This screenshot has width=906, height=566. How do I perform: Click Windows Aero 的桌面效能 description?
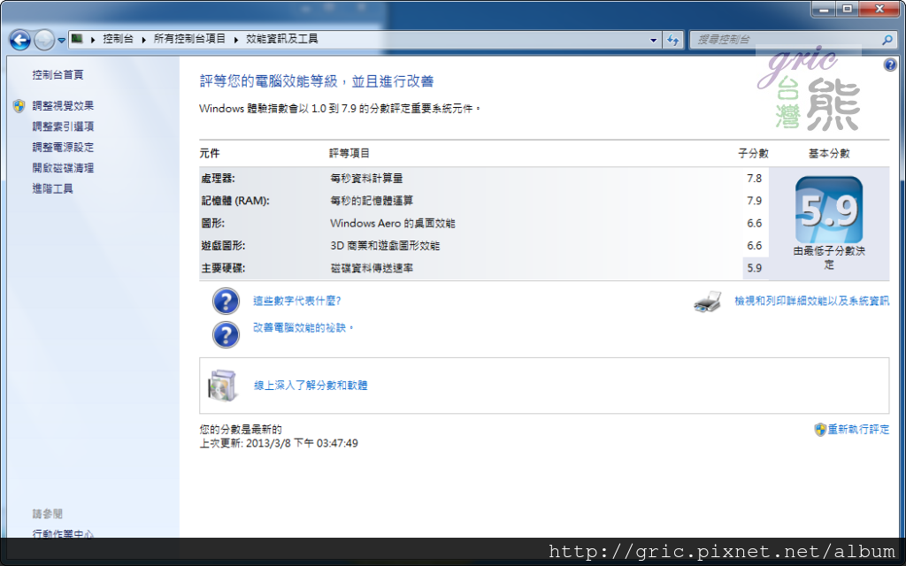coord(392,224)
